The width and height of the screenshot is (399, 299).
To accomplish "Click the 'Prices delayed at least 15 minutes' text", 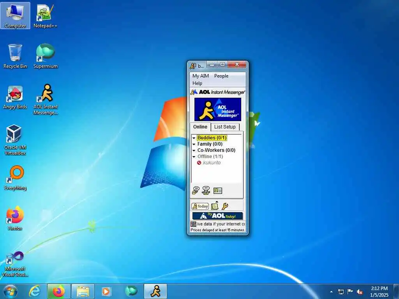I will pyautogui.click(x=217, y=230).
